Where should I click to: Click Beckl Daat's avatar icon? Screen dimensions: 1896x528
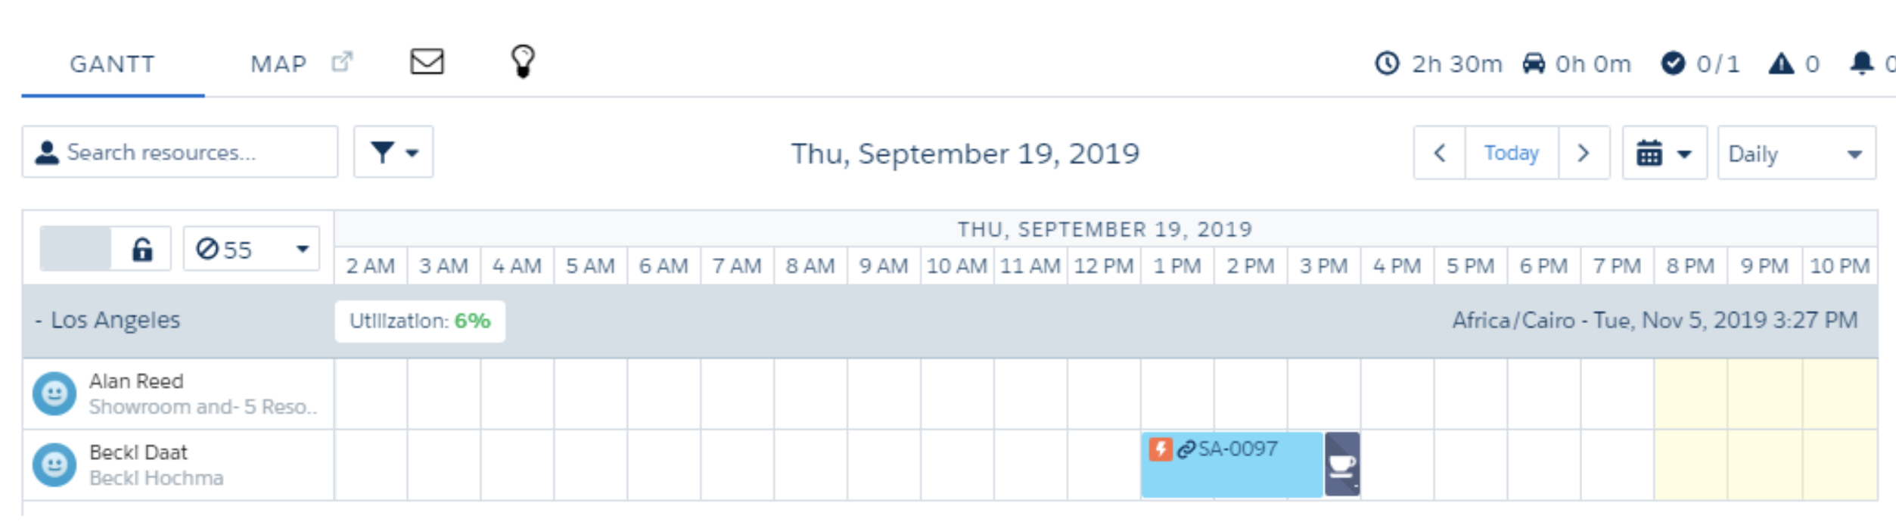click(x=54, y=464)
